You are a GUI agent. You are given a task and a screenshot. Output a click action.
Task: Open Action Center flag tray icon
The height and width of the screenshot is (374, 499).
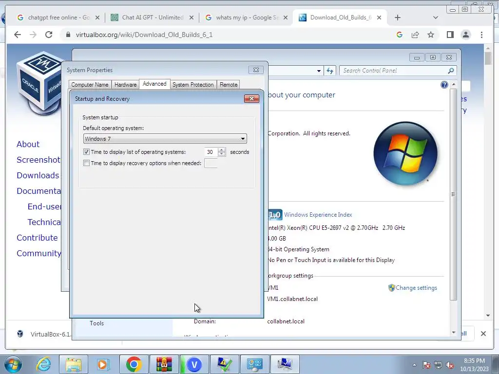point(426,365)
